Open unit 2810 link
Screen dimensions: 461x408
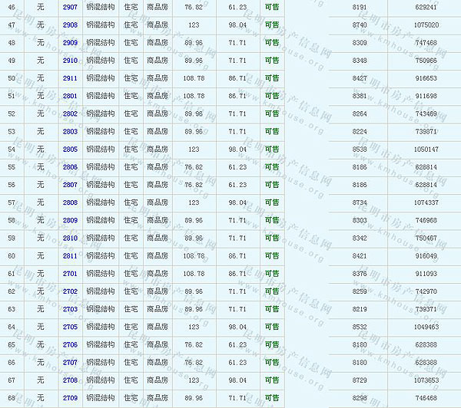[70, 238]
